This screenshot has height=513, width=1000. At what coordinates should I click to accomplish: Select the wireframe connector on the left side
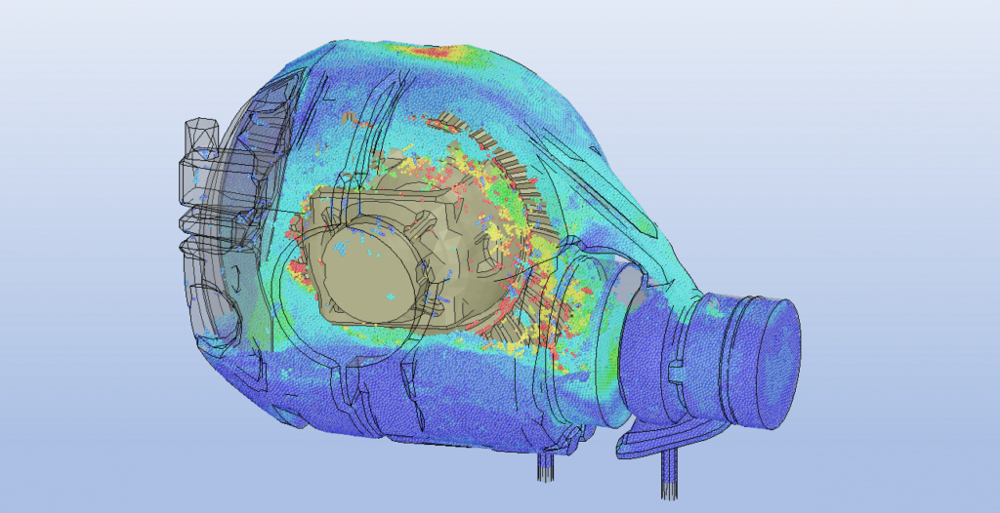[198, 156]
